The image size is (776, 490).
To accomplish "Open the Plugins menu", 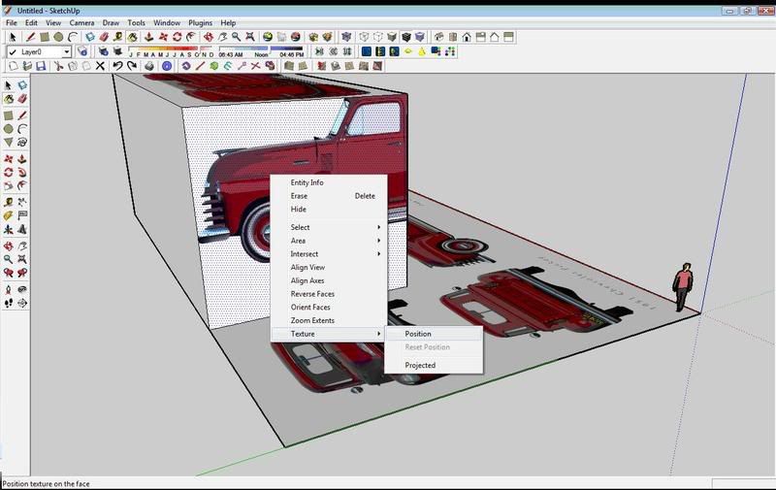I will (200, 22).
